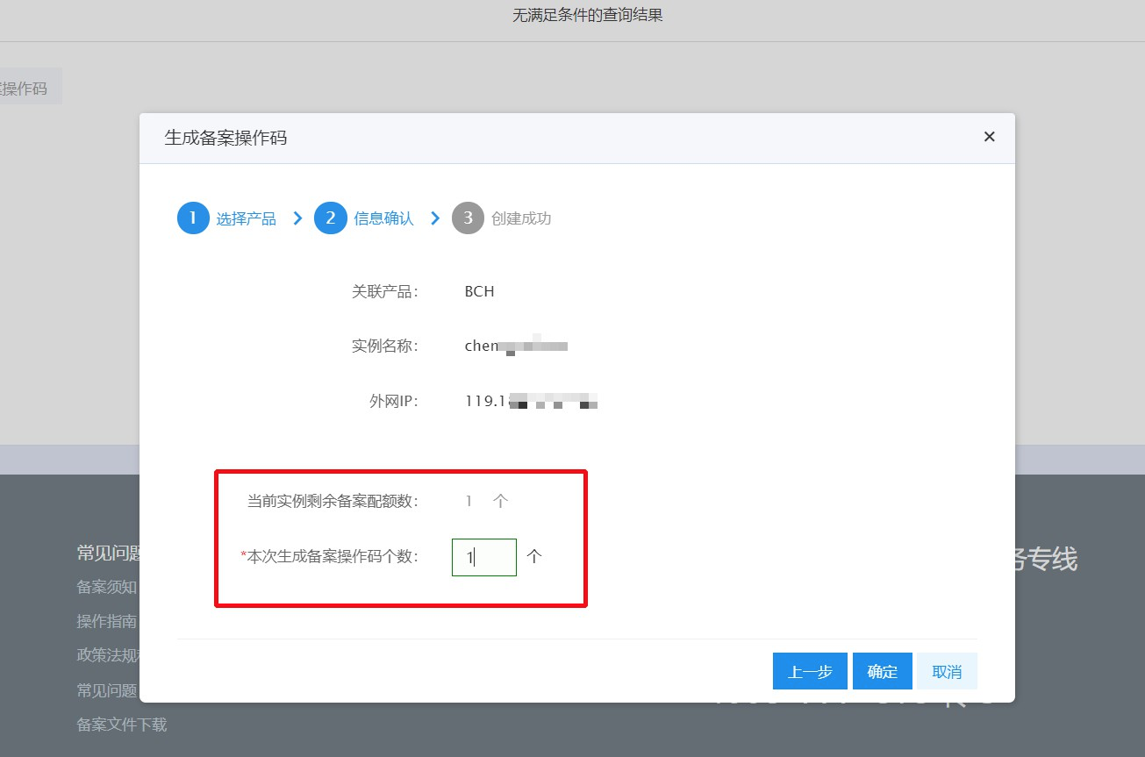Cancel with the 取消 button
Viewport: 1145px width, 757px height.
(947, 672)
